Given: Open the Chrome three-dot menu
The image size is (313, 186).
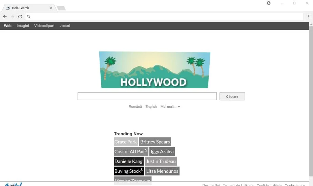Looking at the screenshot, I should click(309, 17).
